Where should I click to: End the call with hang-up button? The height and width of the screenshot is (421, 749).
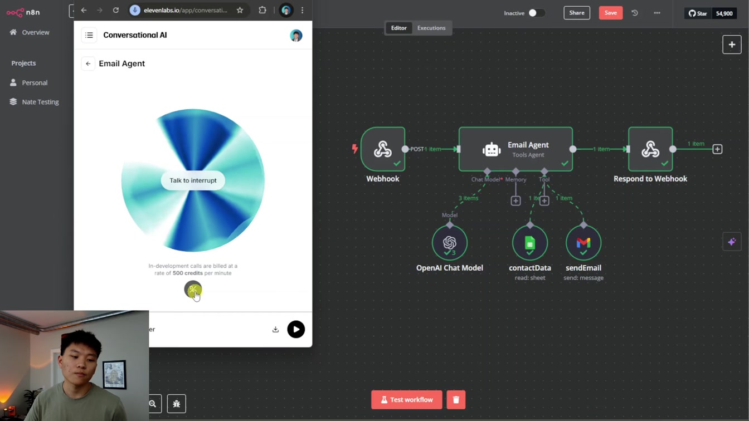point(193,290)
